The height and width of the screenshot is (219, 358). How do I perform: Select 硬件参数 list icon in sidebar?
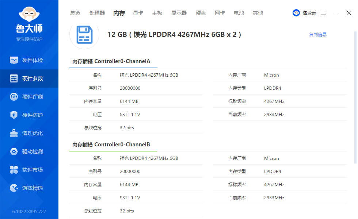coord(14,78)
